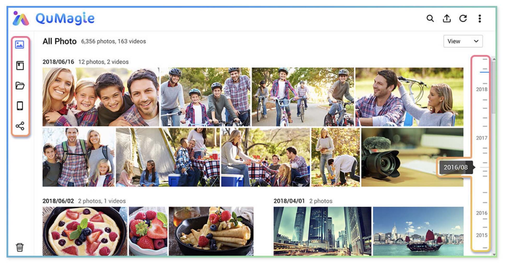The height and width of the screenshot is (264, 505).
Task: Jump to 2017 on the timeline
Action: [x=482, y=138]
